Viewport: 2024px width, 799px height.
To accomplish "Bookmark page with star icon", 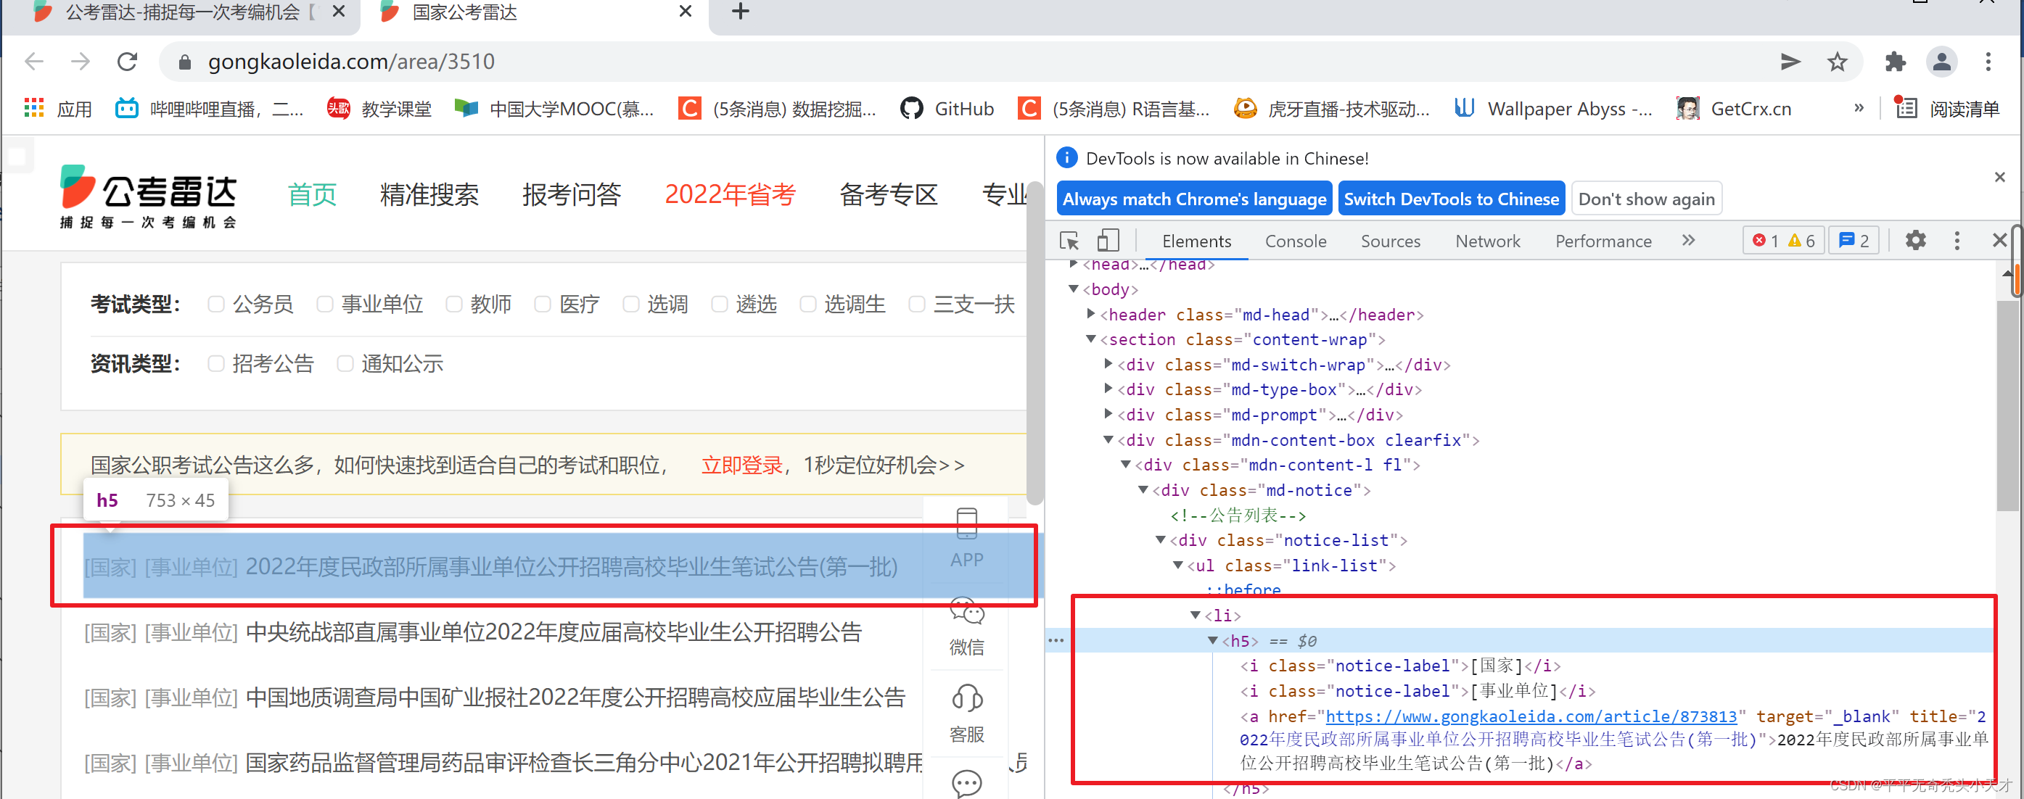I will pos(1837,62).
